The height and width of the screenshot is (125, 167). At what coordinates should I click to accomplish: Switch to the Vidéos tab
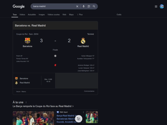[x=22, y=15]
